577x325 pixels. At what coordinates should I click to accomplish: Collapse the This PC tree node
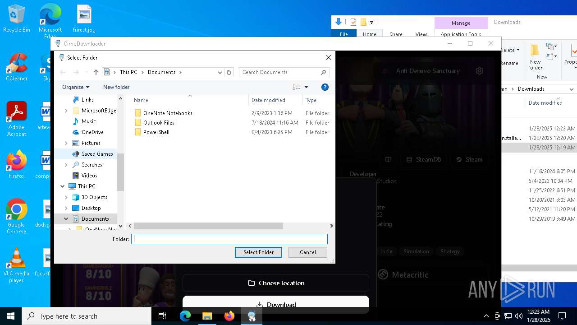coord(62,186)
